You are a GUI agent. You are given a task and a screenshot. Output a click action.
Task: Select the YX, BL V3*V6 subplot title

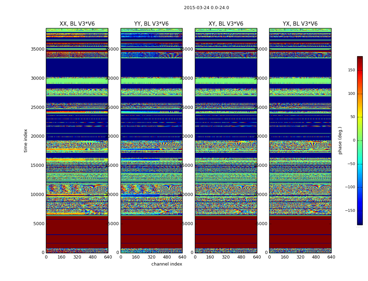click(x=300, y=24)
